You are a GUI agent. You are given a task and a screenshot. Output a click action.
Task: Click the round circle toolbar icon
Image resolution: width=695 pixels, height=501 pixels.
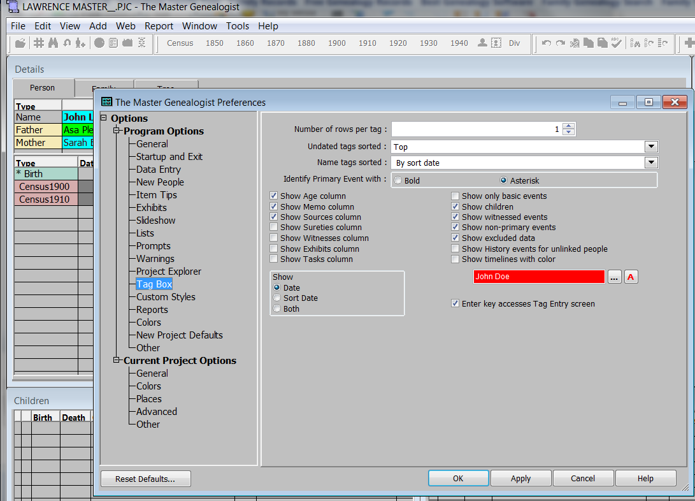[99, 43]
